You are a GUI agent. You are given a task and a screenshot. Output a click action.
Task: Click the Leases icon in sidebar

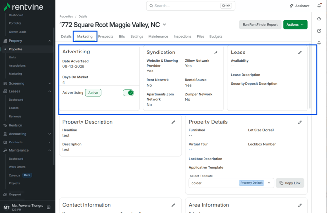coord(5,91)
